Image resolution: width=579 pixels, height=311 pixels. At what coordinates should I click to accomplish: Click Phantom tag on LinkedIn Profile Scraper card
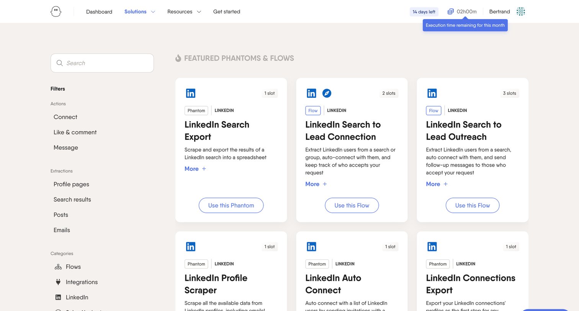[196, 264]
